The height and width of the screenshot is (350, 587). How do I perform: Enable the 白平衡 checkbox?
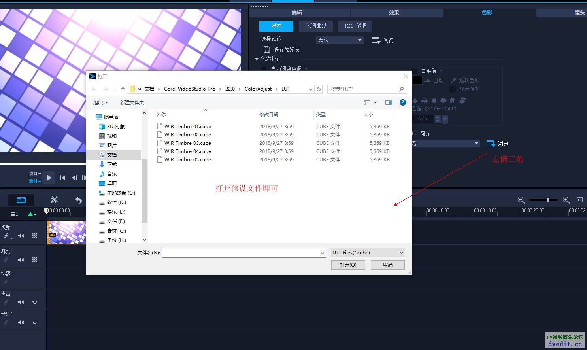tap(415, 71)
